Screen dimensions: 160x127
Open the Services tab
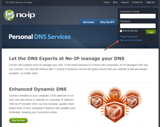[88, 22]
